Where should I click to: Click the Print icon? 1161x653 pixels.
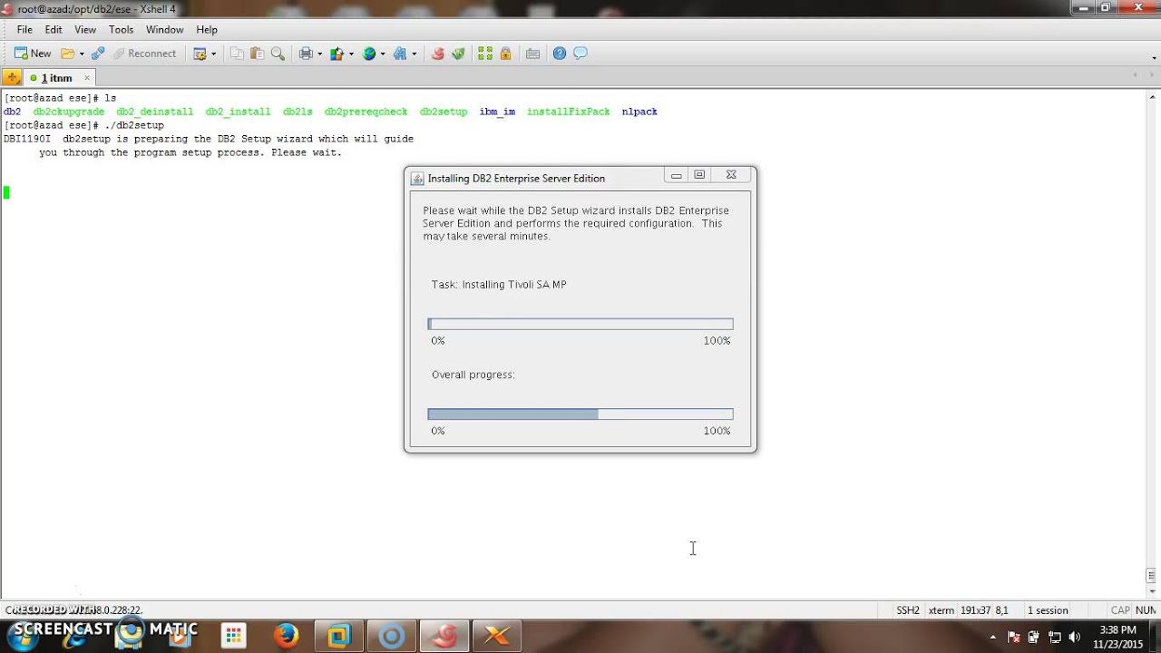pyautogui.click(x=306, y=54)
